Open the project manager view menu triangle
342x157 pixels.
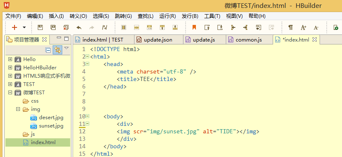pyautogui.click(x=66, y=48)
